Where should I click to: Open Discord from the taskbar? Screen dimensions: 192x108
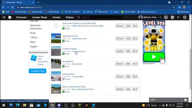pos(59,105)
